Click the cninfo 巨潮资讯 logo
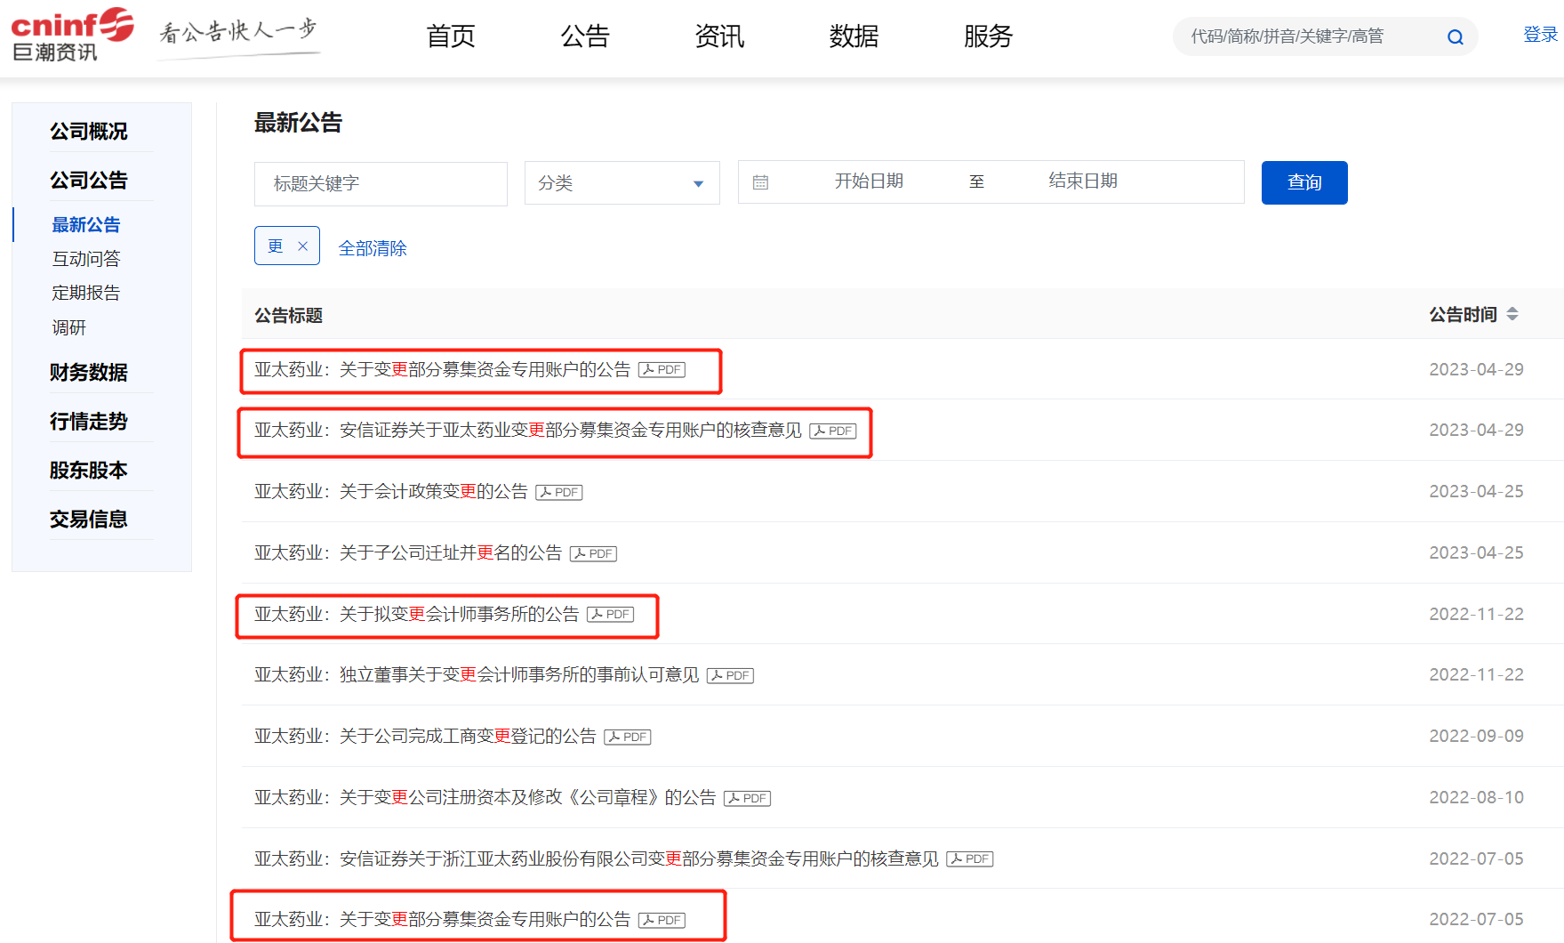This screenshot has height=943, width=1564. (71, 36)
